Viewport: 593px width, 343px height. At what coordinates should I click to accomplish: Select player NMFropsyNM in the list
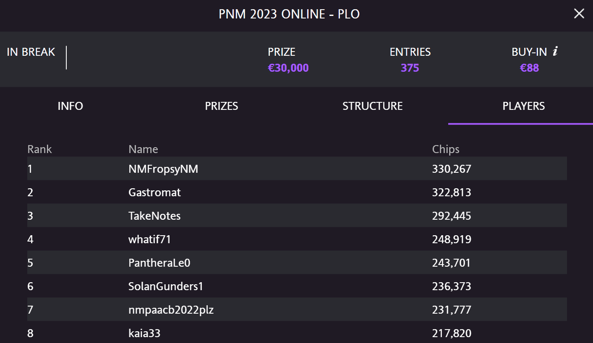[297, 169]
